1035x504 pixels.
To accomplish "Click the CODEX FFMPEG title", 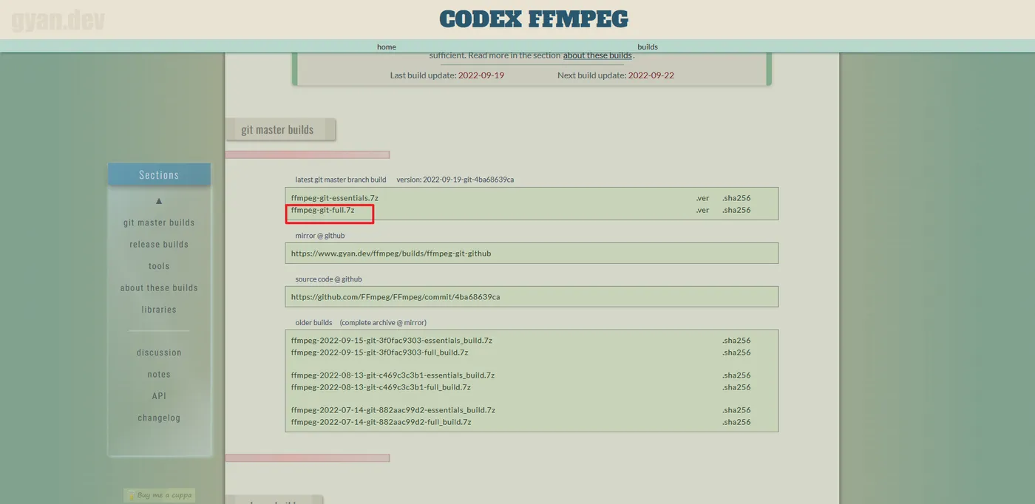I will (534, 19).
